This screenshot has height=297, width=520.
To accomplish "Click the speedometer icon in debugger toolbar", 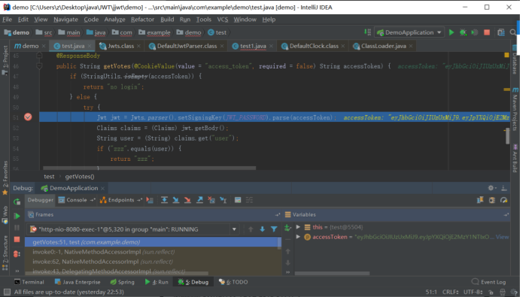I will click(503, 200).
